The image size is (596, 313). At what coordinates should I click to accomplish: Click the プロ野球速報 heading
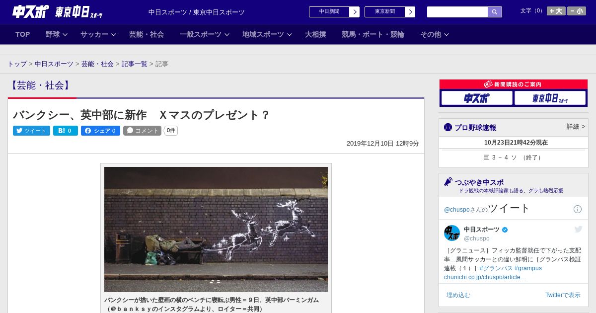point(475,128)
